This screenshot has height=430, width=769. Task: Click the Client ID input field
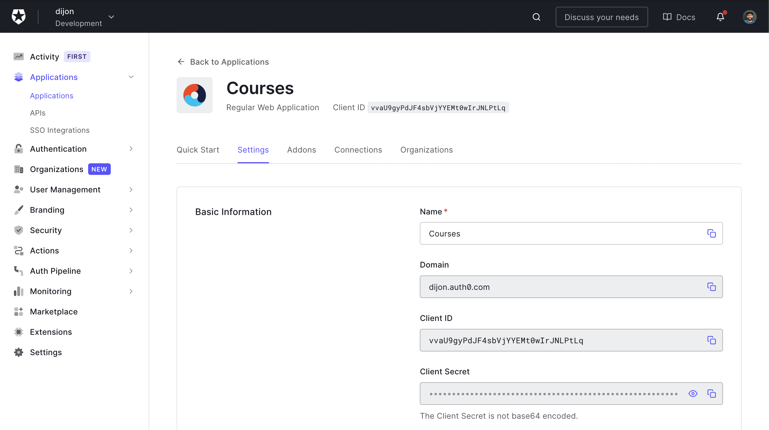571,340
